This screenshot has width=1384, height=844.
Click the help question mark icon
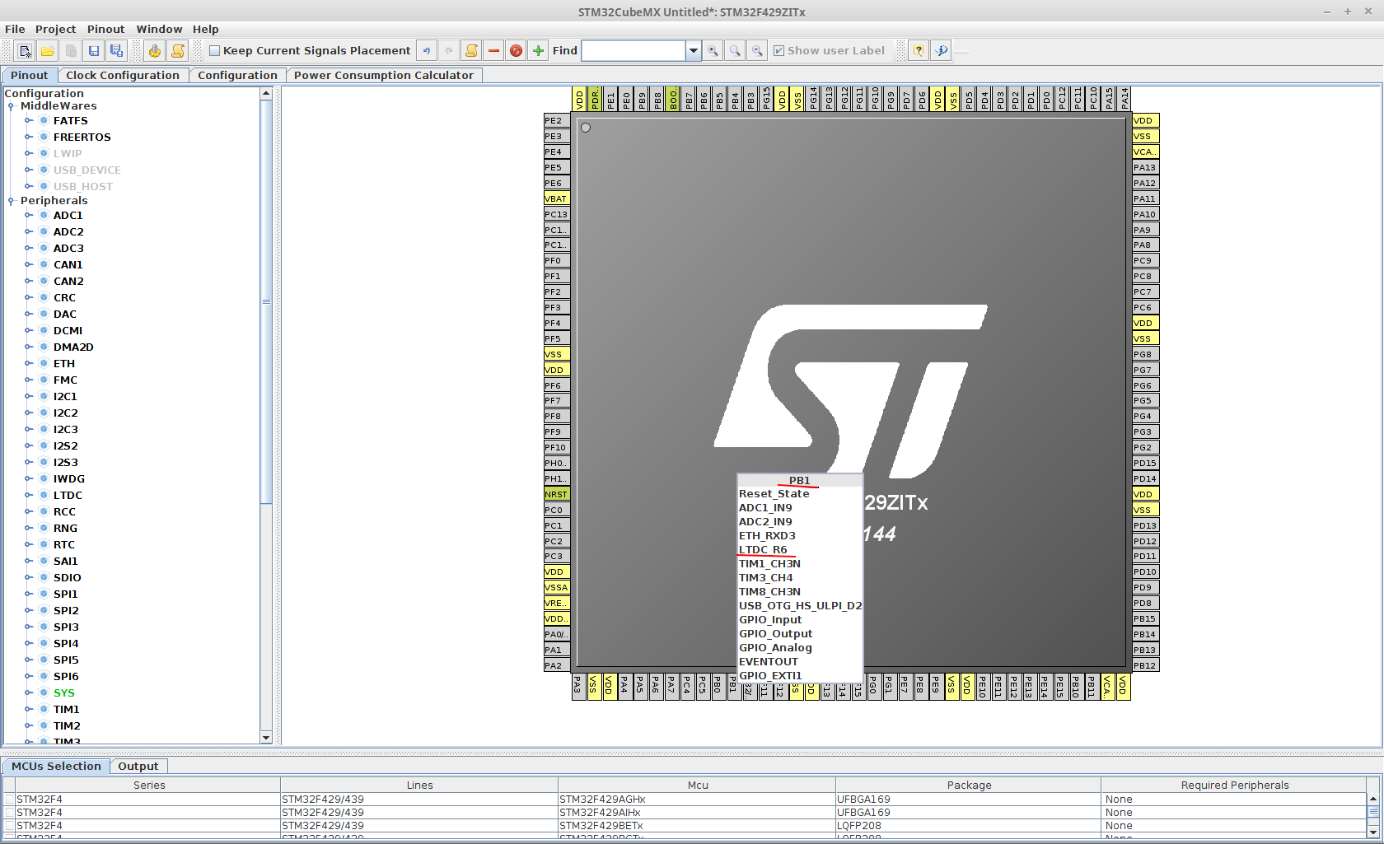919,51
